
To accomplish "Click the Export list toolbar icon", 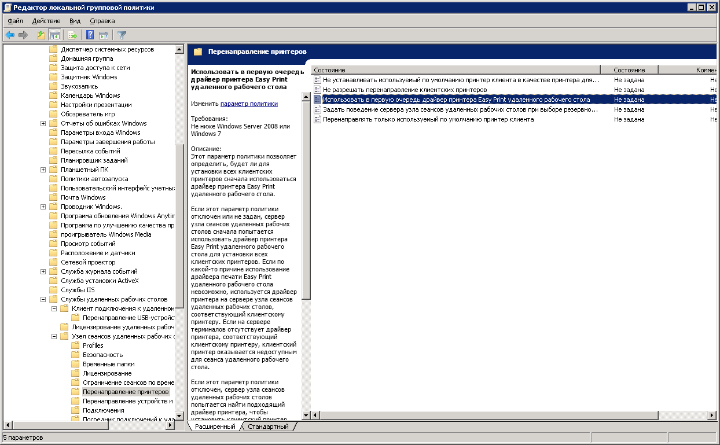I will click(x=72, y=35).
